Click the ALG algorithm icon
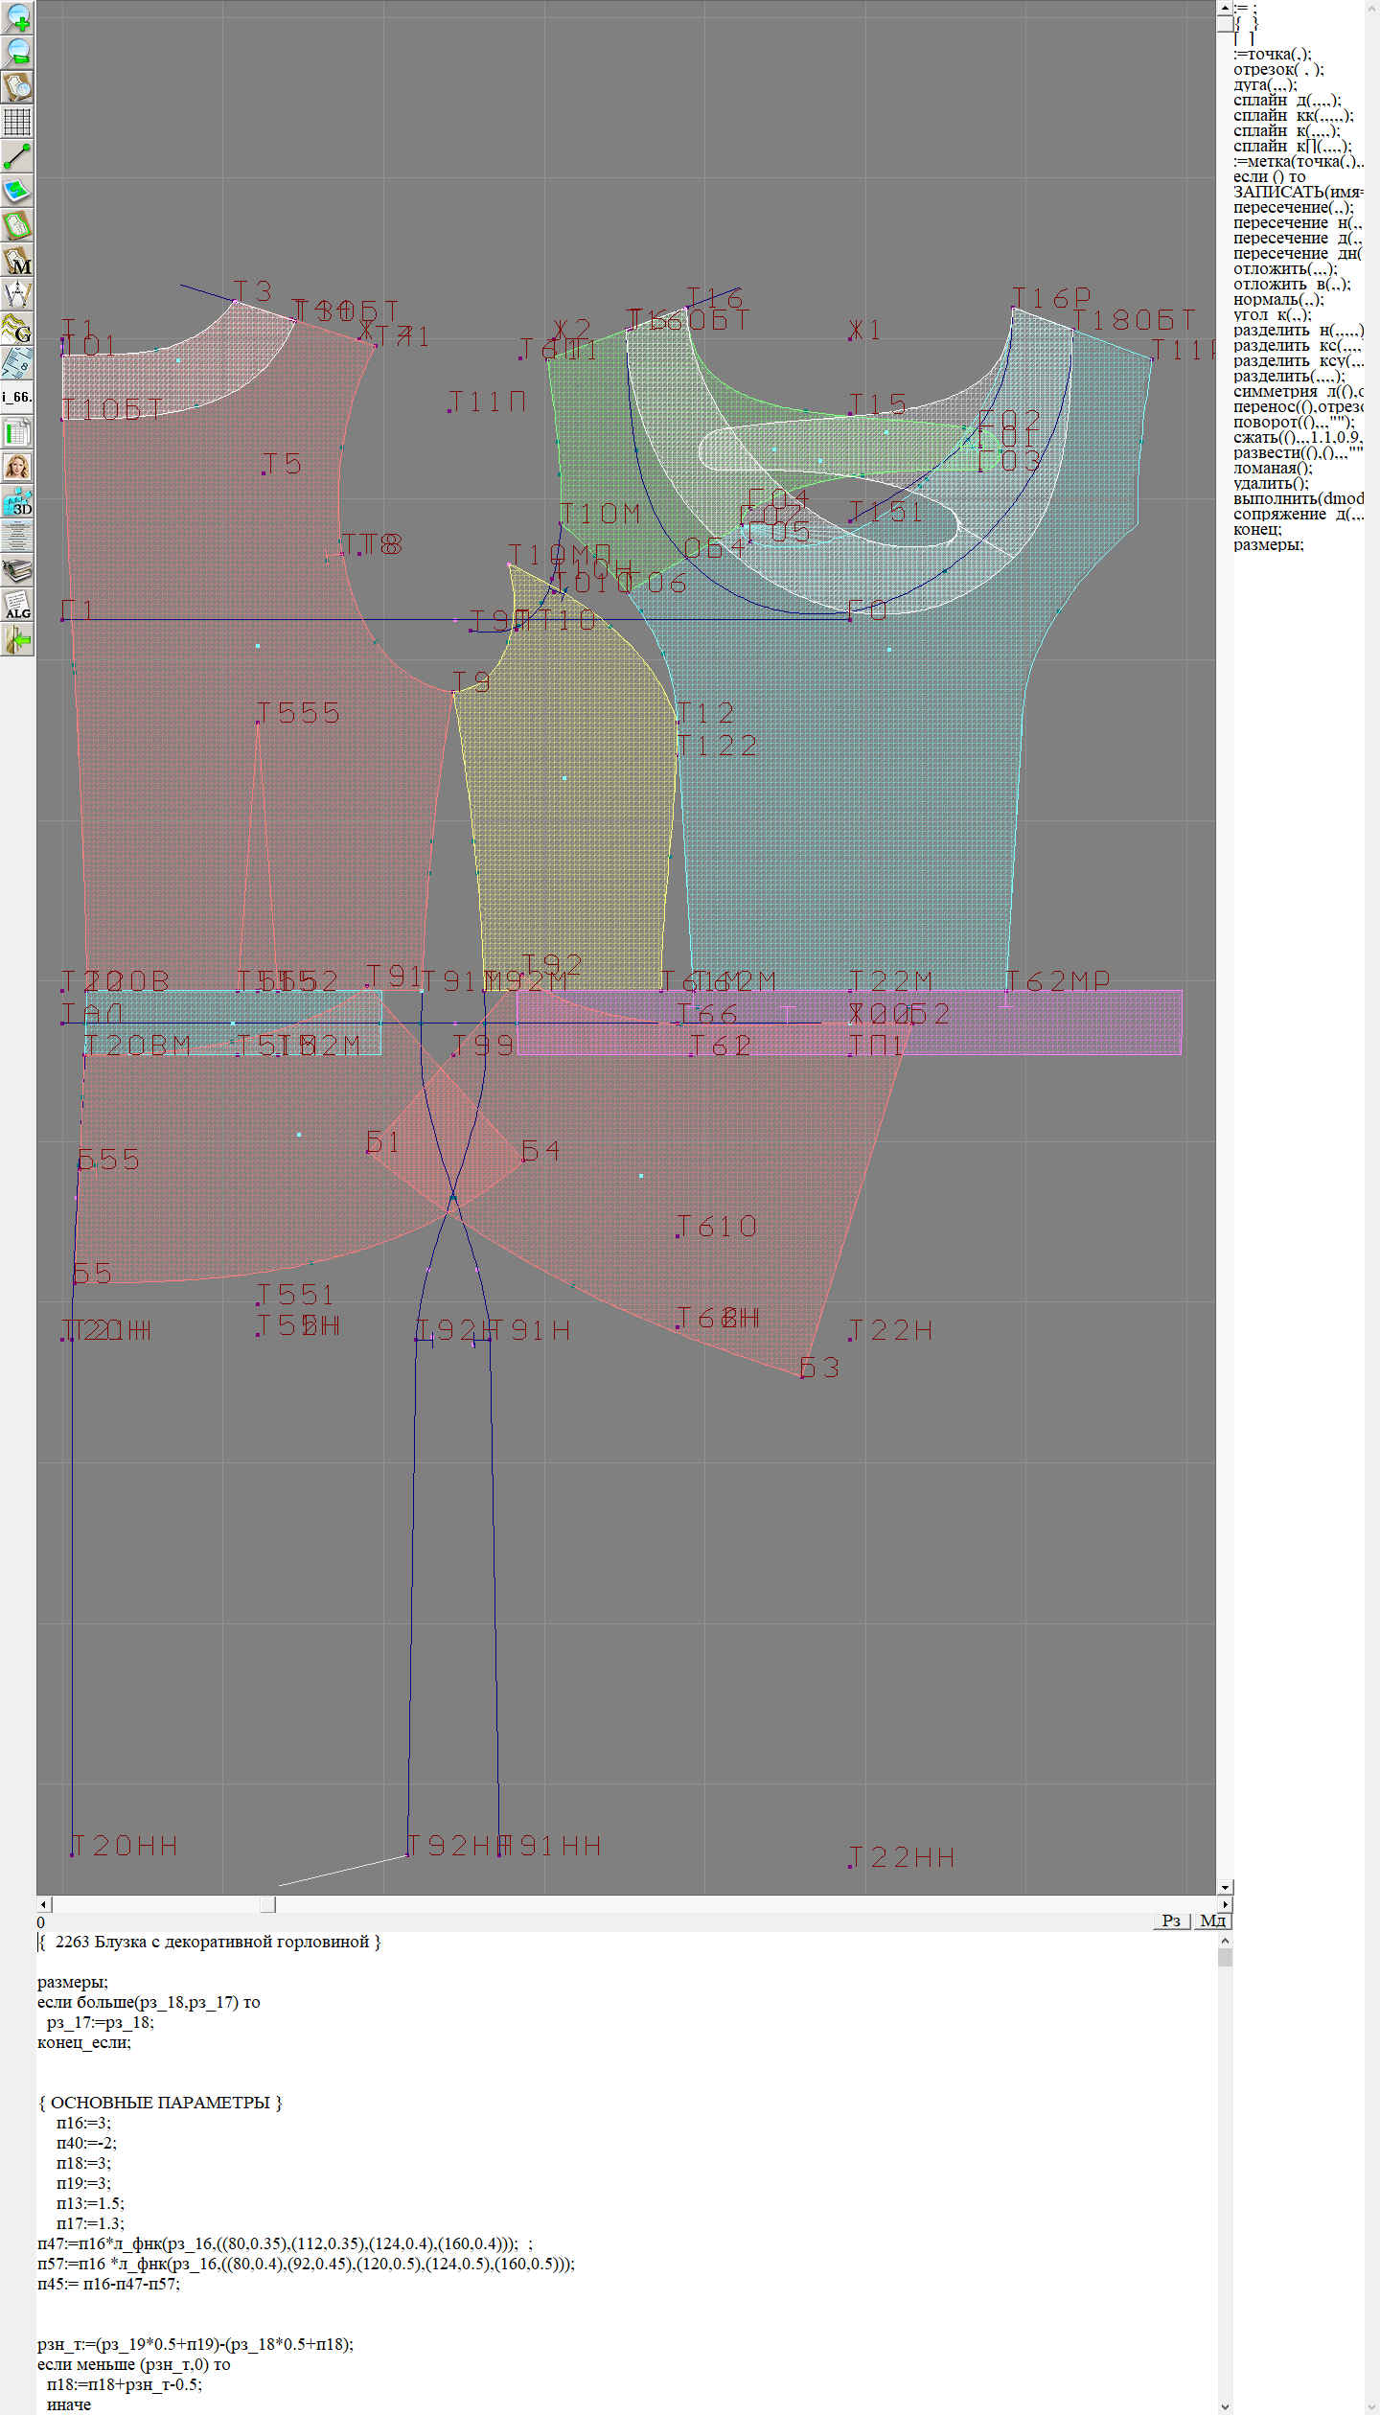This screenshot has height=2415, width=1380. [17, 605]
